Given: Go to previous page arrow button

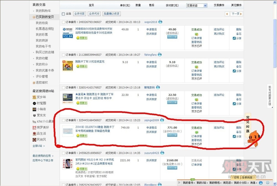Looking at the screenshot, I should (x=227, y=14).
